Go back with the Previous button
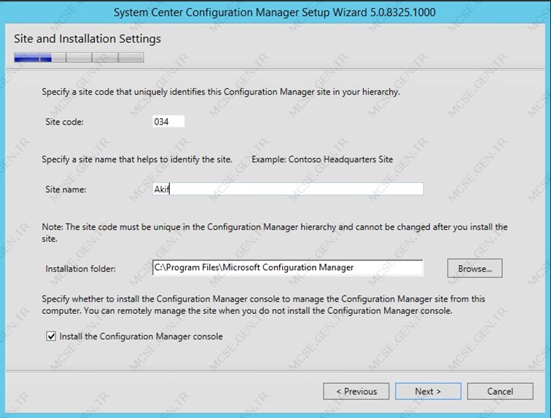This screenshot has width=551, height=418. point(356,391)
